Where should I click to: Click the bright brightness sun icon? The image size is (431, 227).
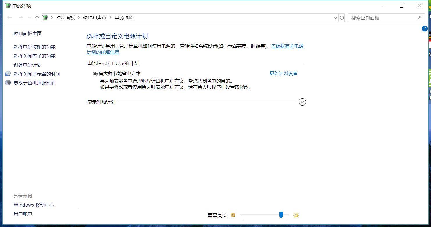(x=296, y=215)
